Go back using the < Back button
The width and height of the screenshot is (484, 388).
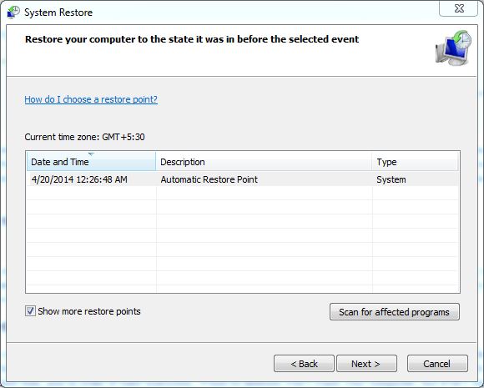point(304,363)
